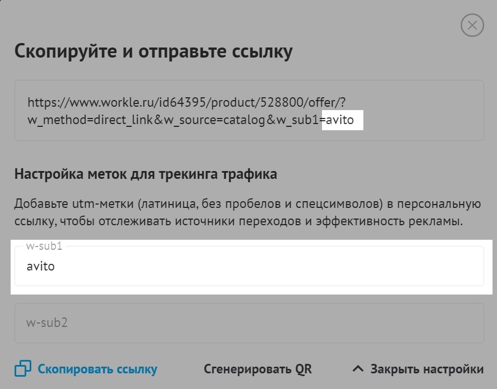Image resolution: width=497 pixels, height=389 pixels.
Task: Place cursor after avito in w-sub1 field
Action: [56, 267]
